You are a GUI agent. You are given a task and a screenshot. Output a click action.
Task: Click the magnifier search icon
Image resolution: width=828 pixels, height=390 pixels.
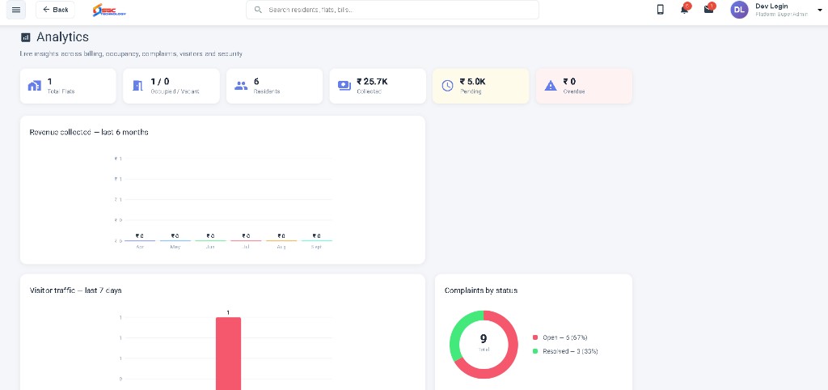pyautogui.click(x=258, y=10)
